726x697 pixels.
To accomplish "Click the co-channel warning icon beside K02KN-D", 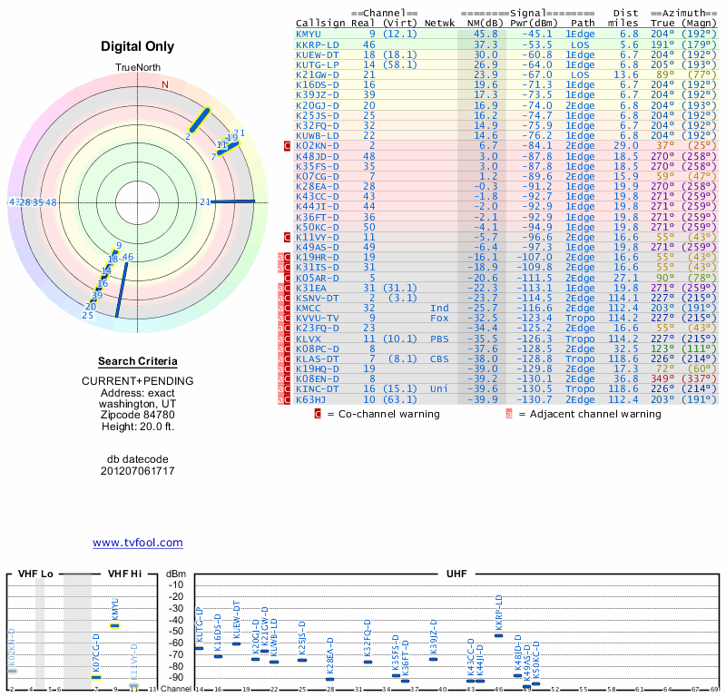I will click(x=287, y=145).
